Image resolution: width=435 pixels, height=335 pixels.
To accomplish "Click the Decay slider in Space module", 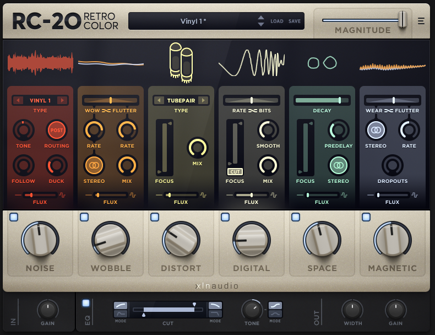I will (x=322, y=100).
